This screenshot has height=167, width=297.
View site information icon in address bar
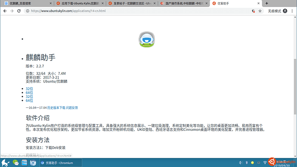coord(28,11)
